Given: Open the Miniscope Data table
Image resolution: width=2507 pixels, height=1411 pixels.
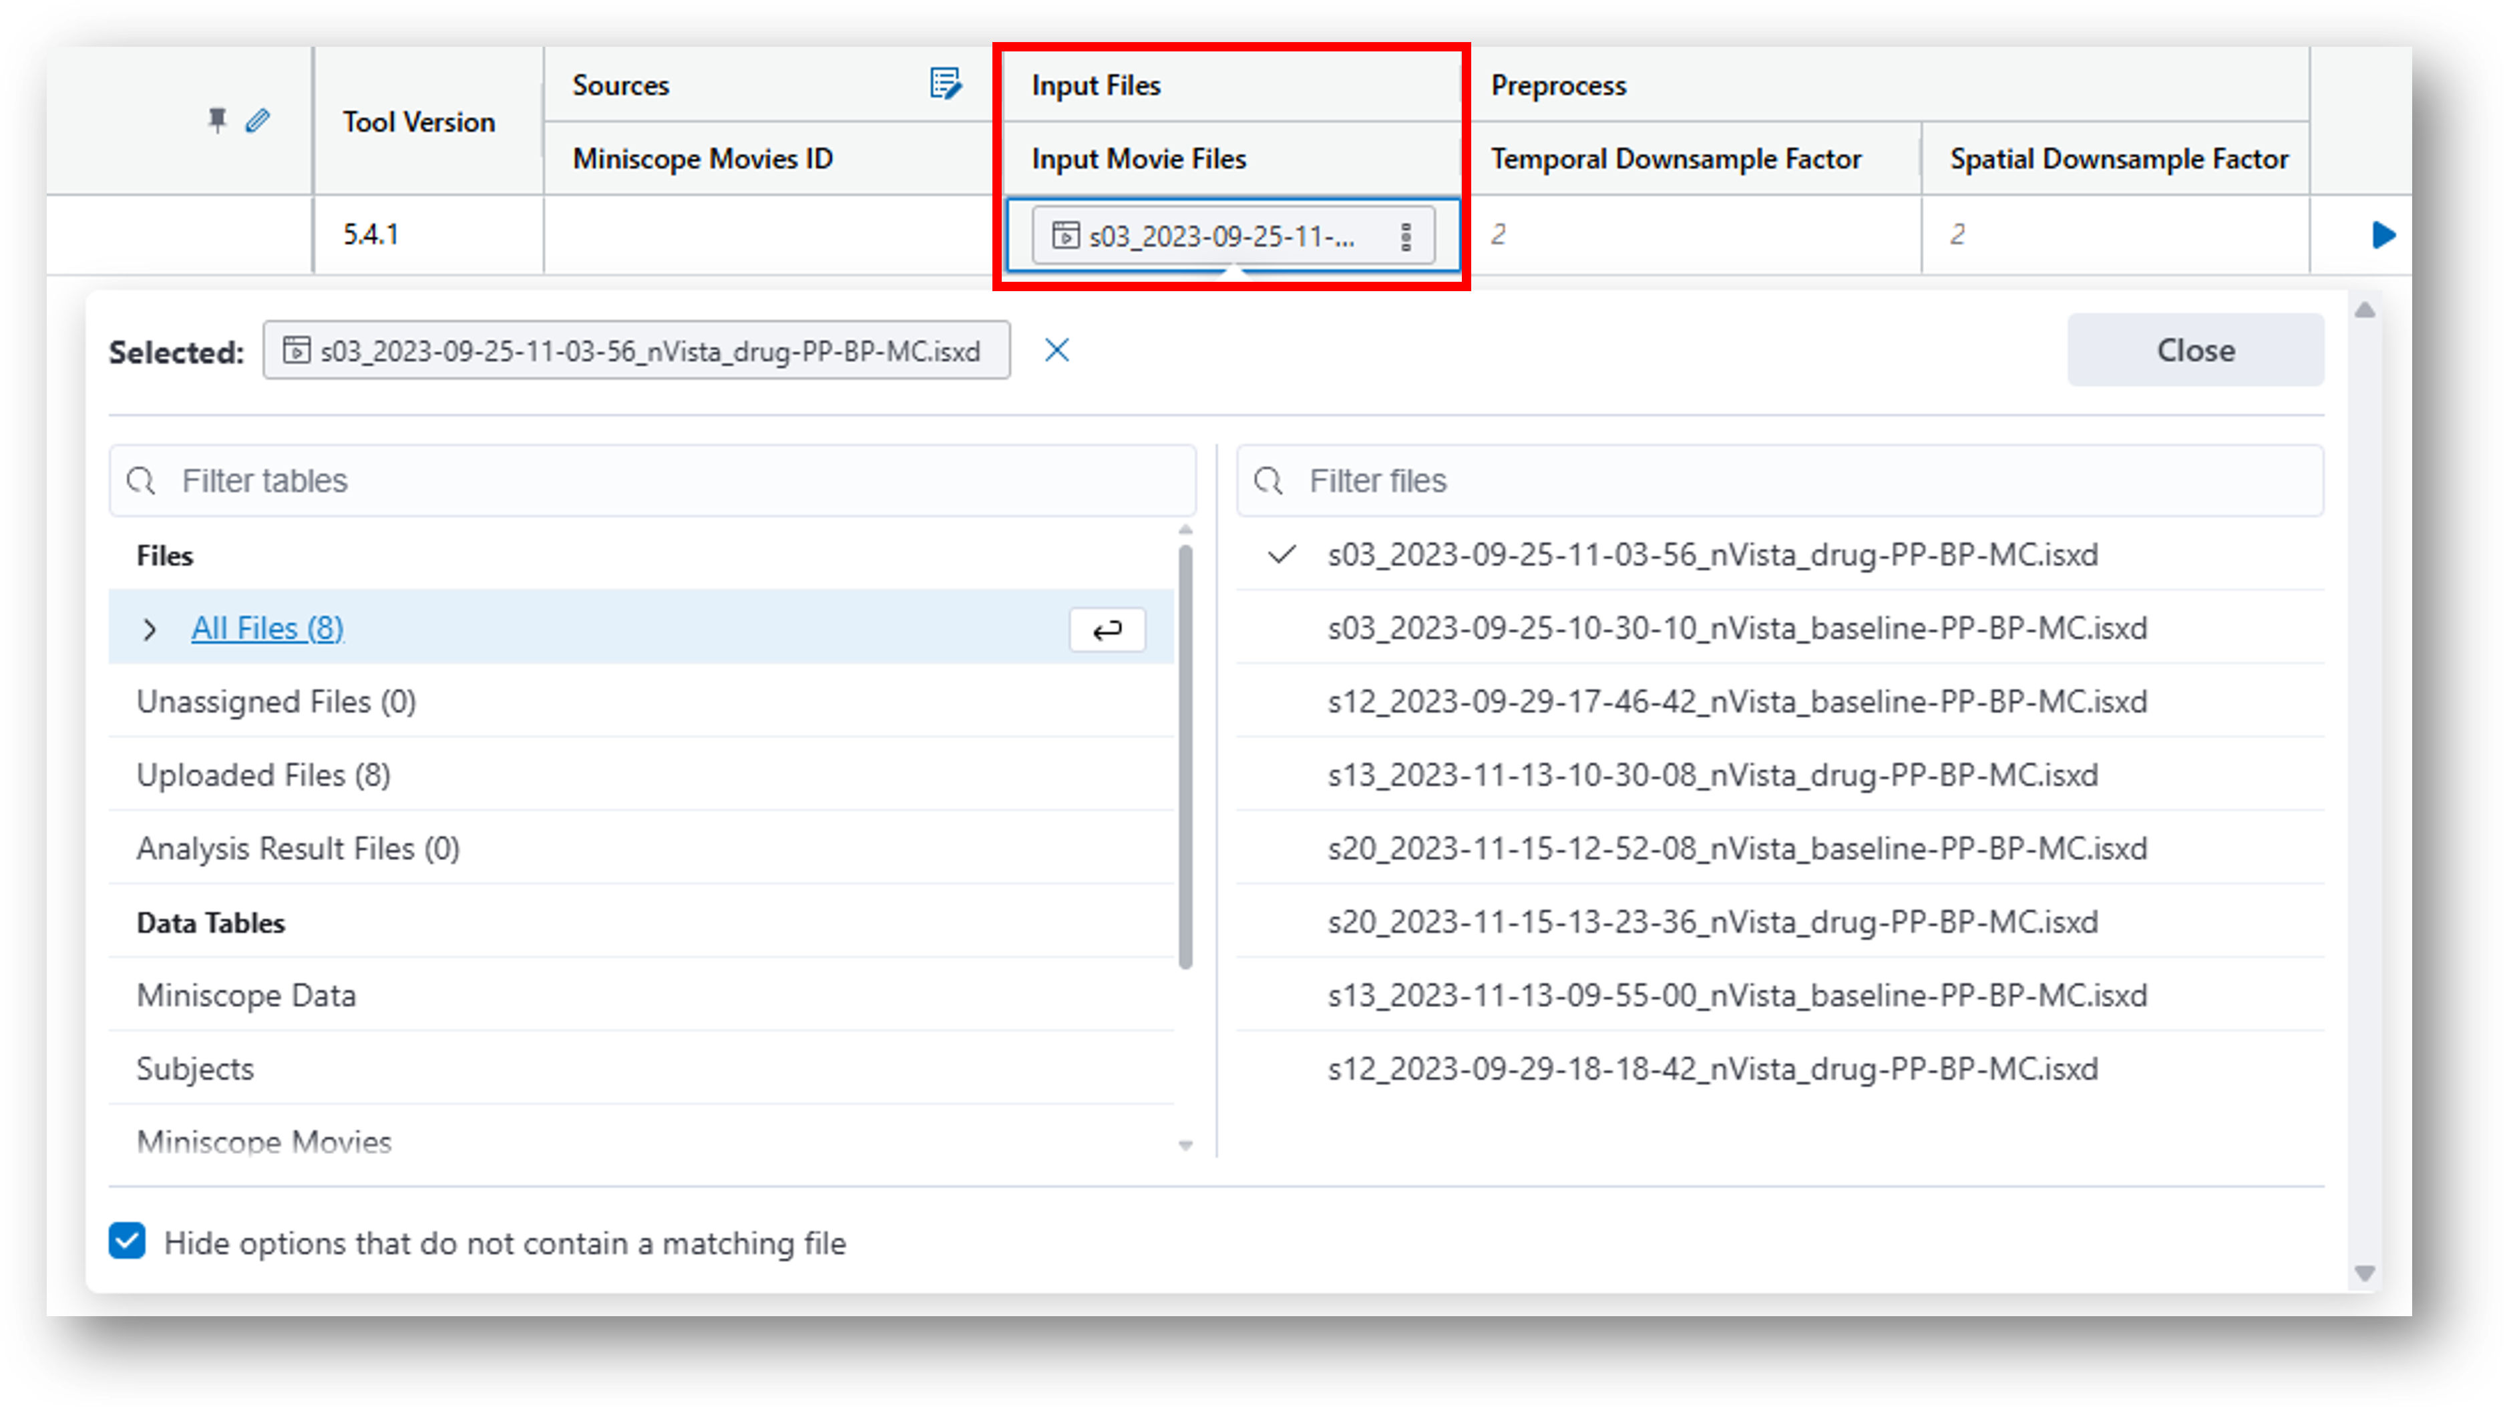Looking at the screenshot, I should click(x=641, y=996).
